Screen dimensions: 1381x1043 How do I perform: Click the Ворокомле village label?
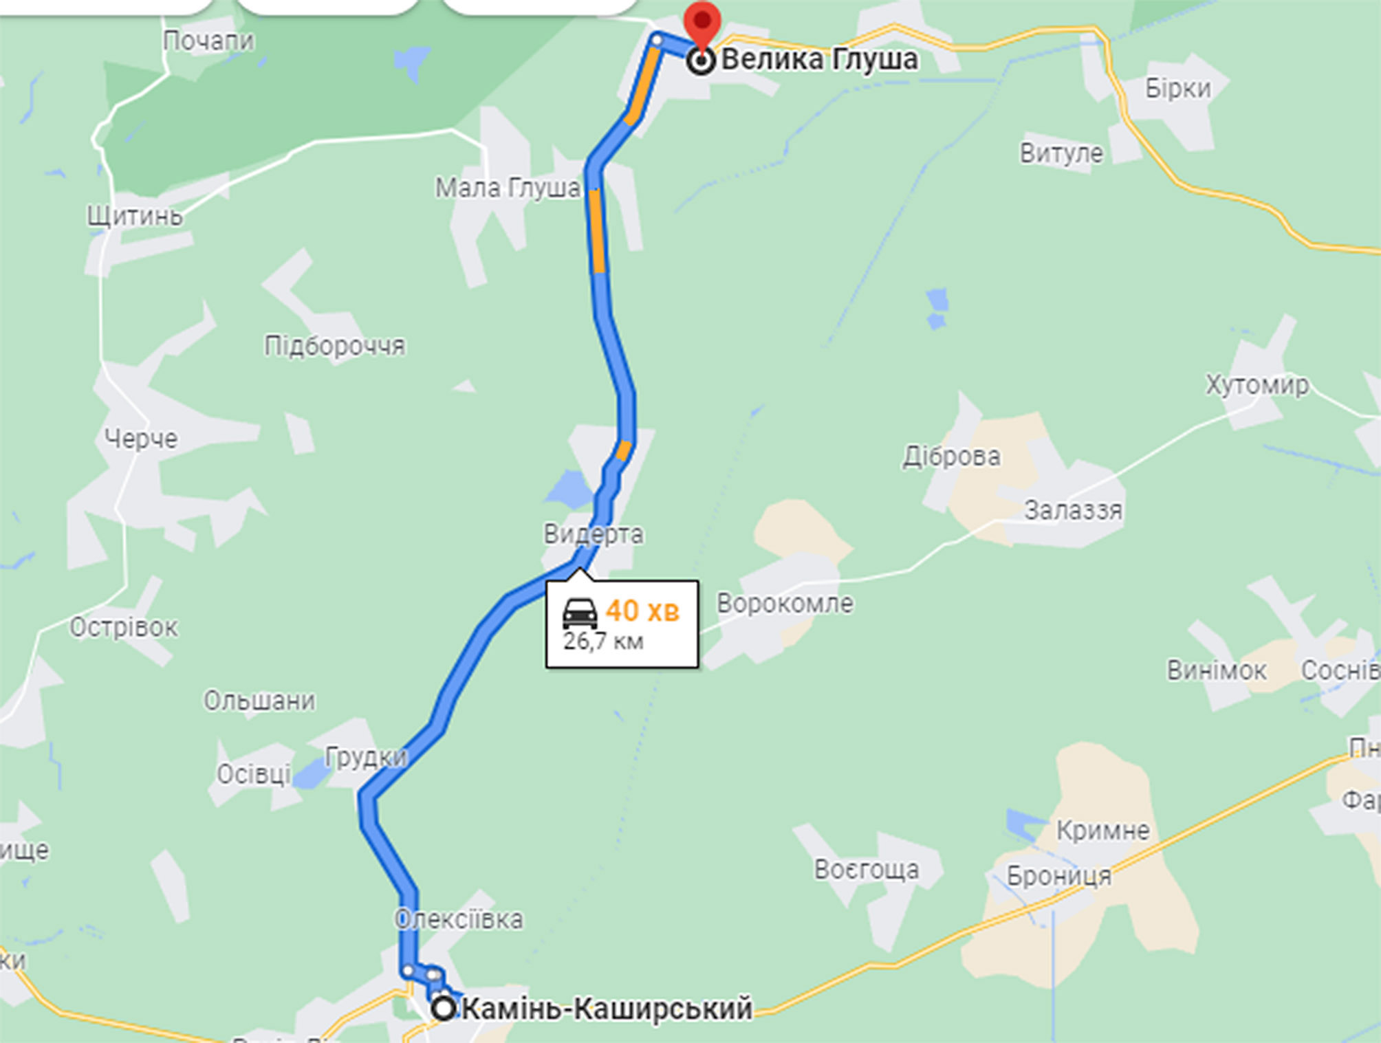click(x=785, y=604)
